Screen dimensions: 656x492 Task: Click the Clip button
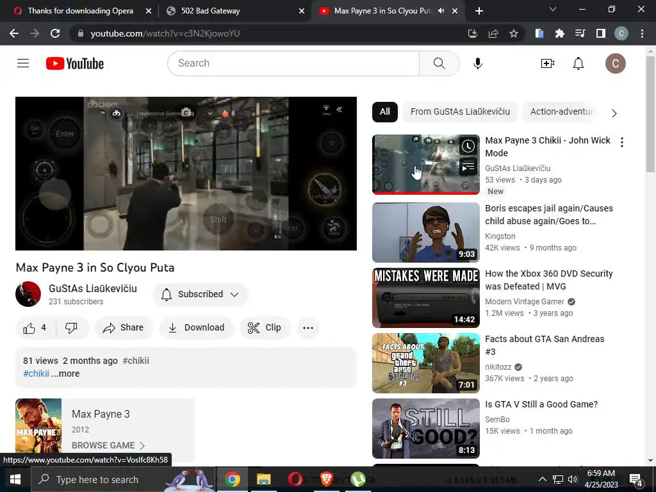click(265, 327)
